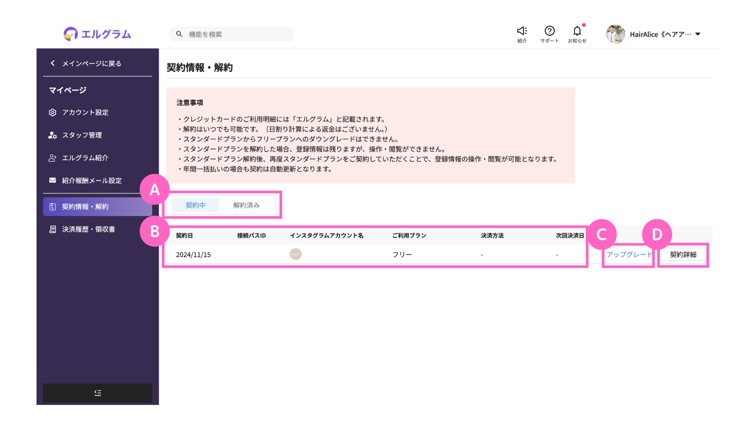Click the マイページ sidebar heading

pos(67,91)
